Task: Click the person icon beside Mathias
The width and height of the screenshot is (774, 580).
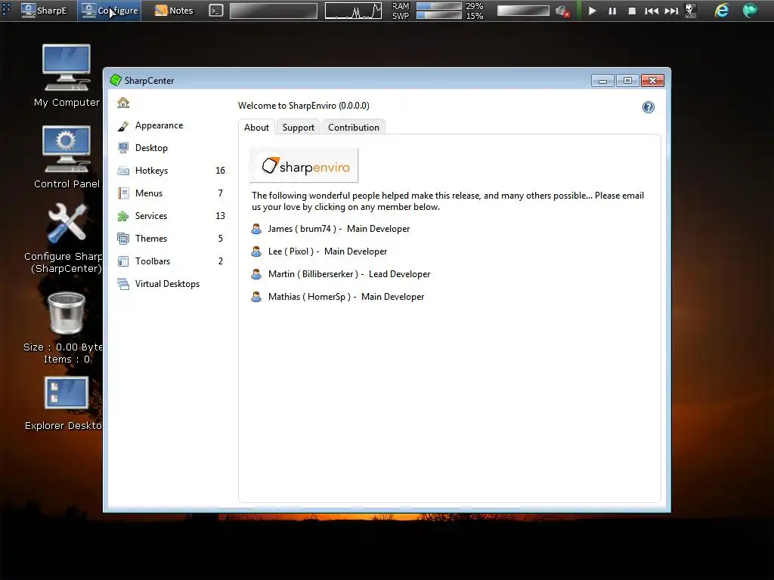Action: 256,297
